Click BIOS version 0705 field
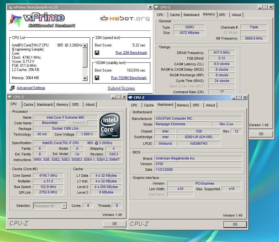Viewport: 279px width, 242px height. [198, 164]
